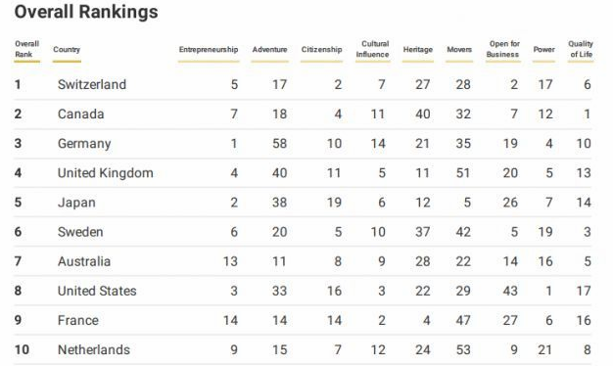Sort by the Quality of Life header
This screenshot has height=366, width=613.
coord(581,49)
